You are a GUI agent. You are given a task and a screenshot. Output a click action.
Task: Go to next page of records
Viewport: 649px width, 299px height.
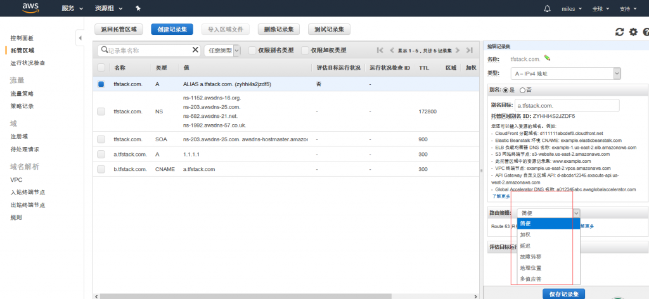(458, 51)
